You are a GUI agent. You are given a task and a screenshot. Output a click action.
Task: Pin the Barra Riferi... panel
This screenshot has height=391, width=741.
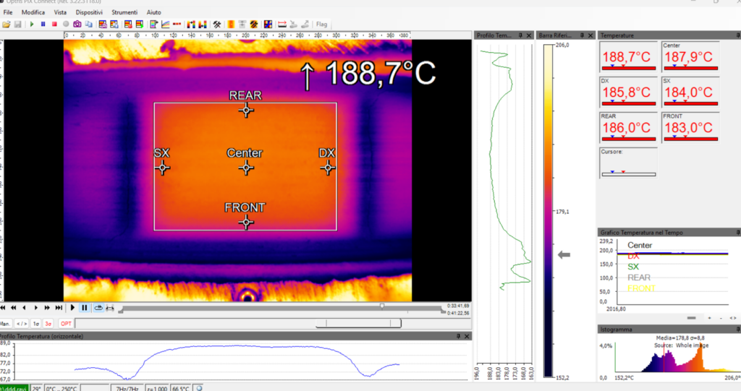(582, 35)
